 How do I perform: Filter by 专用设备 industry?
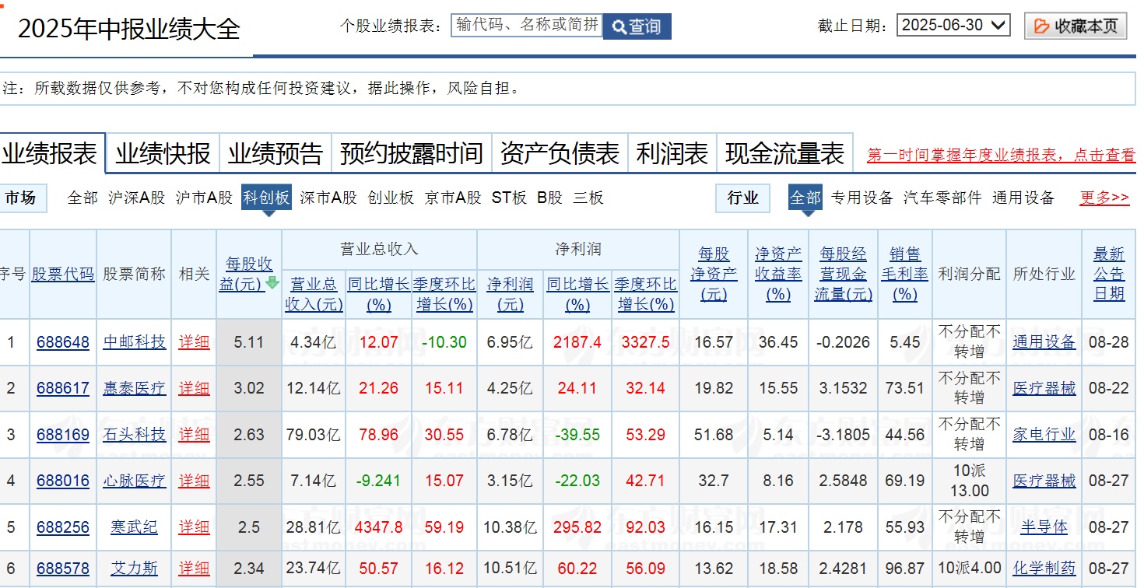[862, 198]
